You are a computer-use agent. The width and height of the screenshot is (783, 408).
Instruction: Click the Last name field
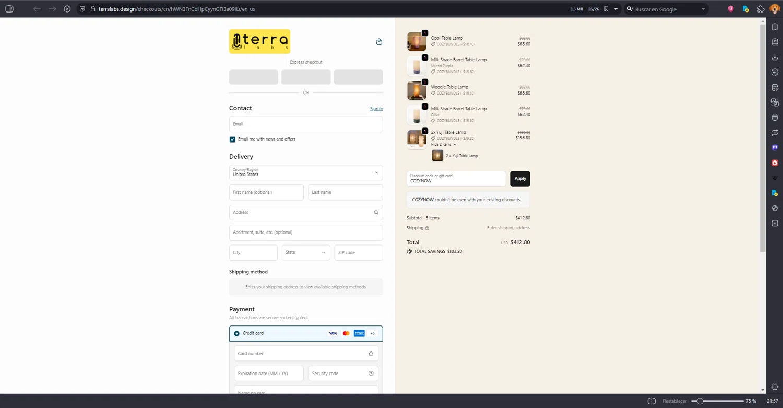point(346,192)
